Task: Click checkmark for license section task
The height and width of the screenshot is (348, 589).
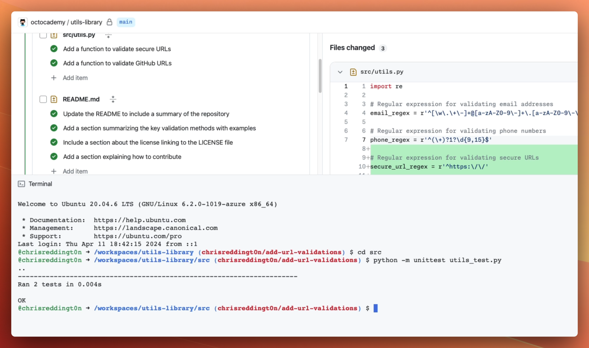Action: (x=54, y=142)
